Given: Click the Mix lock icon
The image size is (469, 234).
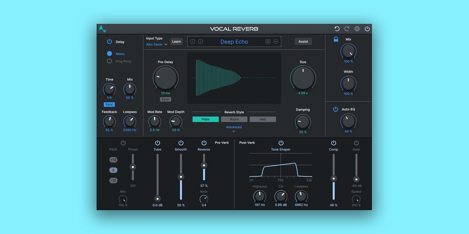Looking at the screenshot, I should tap(336, 40).
